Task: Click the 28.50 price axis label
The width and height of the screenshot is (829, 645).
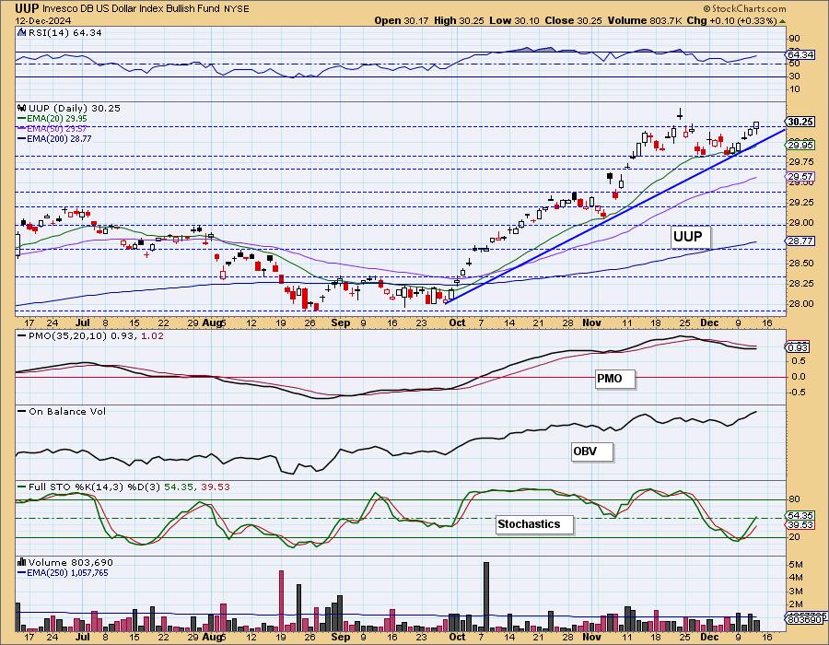Action: [801, 263]
